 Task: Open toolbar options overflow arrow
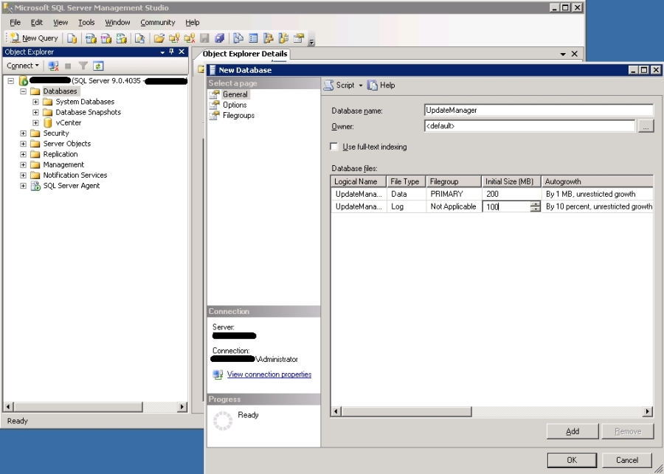pyautogui.click(x=311, y=41)
